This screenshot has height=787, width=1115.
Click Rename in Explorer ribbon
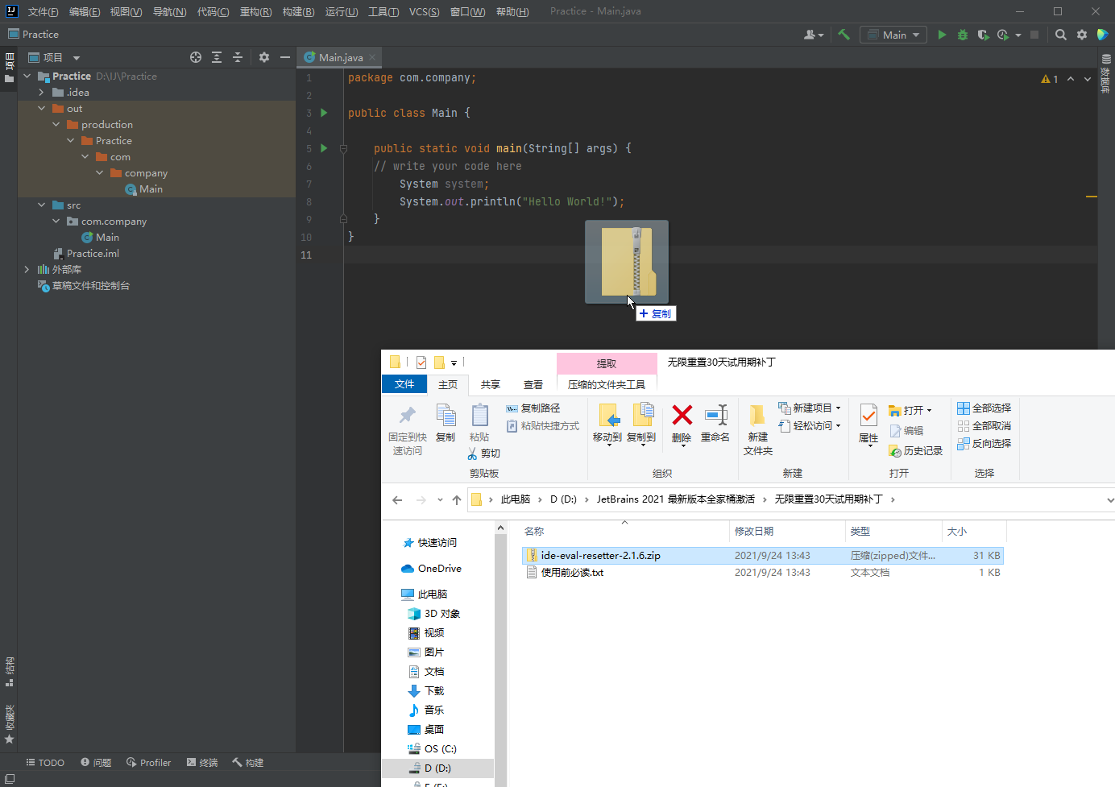[x=715, y=424]
